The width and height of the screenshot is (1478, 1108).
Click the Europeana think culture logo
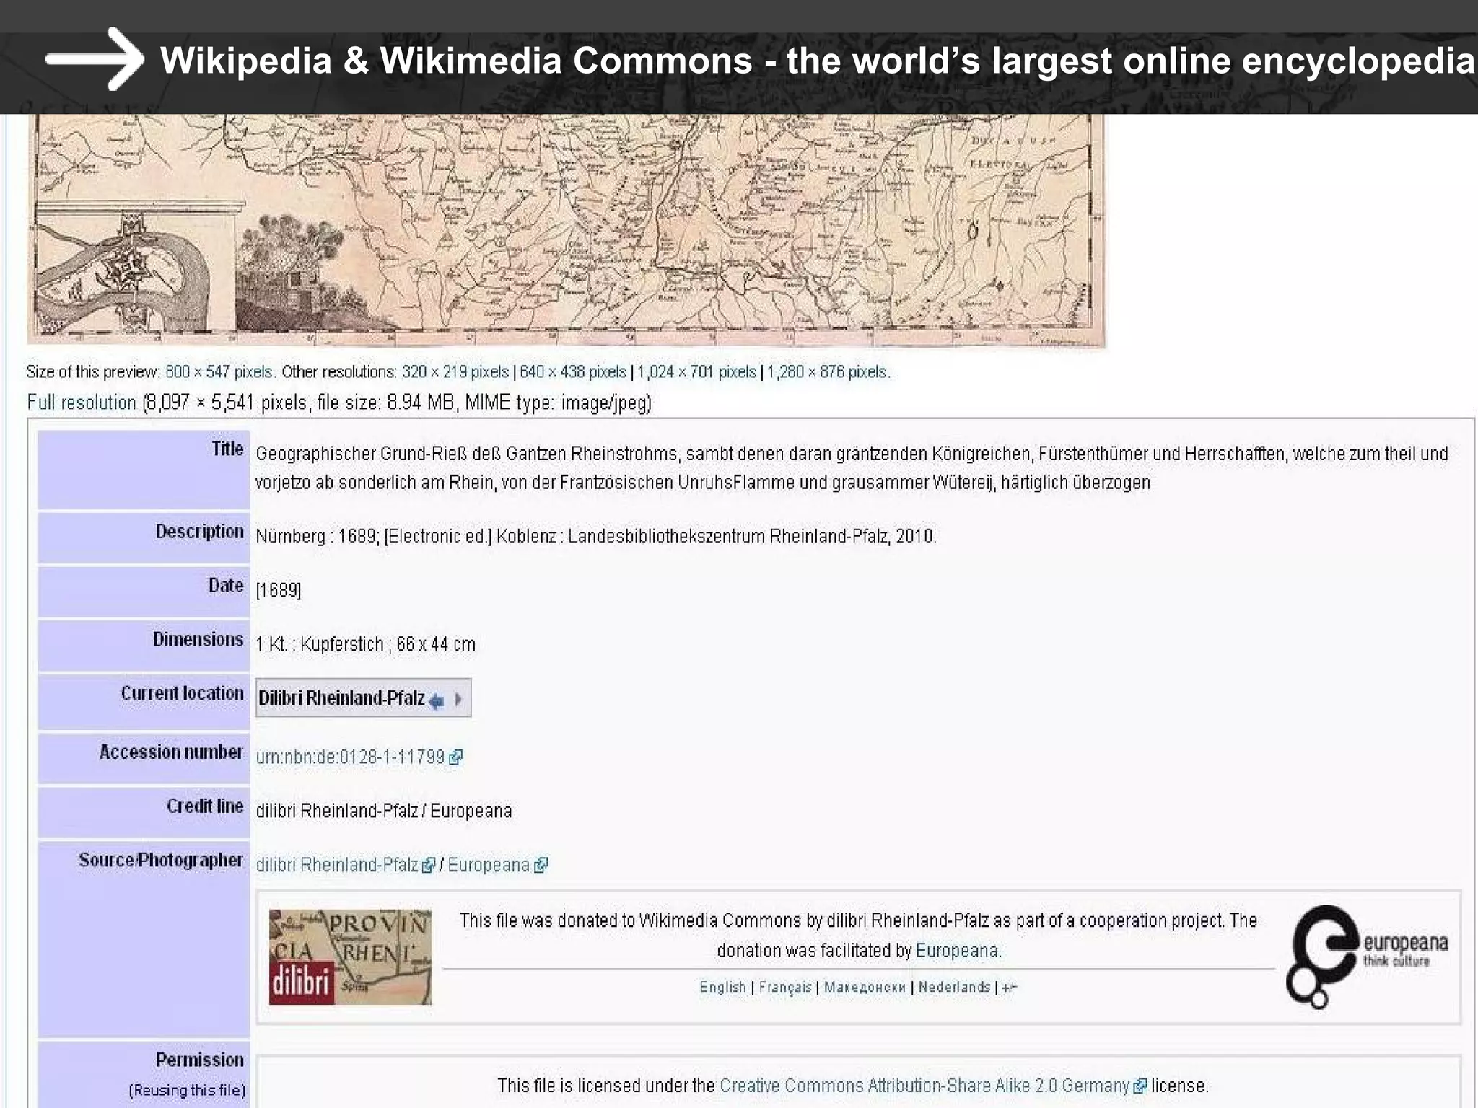pyautogui.click(x=1367, y=957)
